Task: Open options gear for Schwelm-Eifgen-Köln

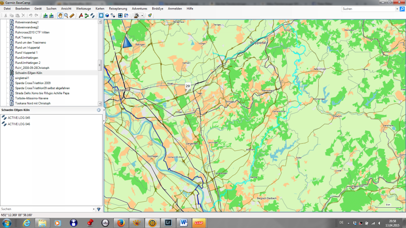Action: (99, 110)
